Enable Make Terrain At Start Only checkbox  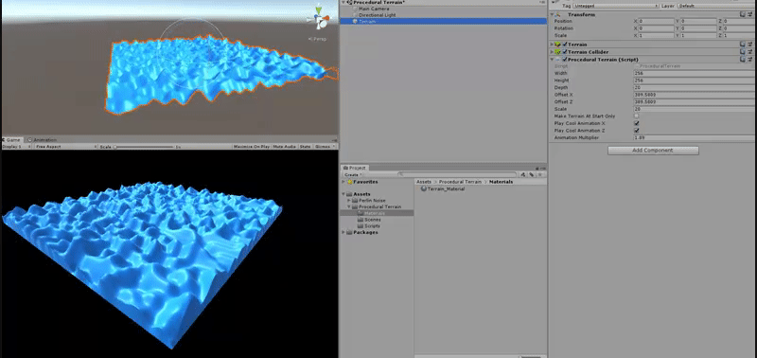click(636, 116)
